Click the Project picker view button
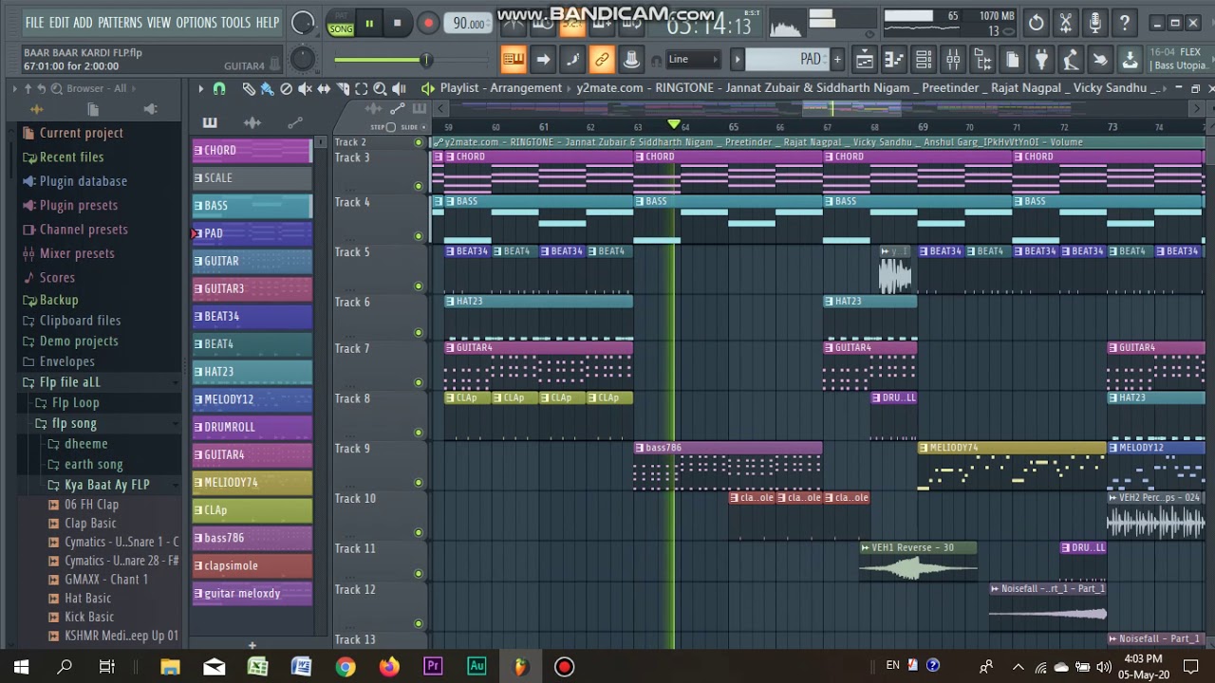Image resolution: width=1215 pixels, height=683 pixels. click(1012, 60)
